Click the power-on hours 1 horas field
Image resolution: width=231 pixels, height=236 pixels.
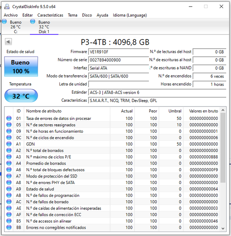210,84
